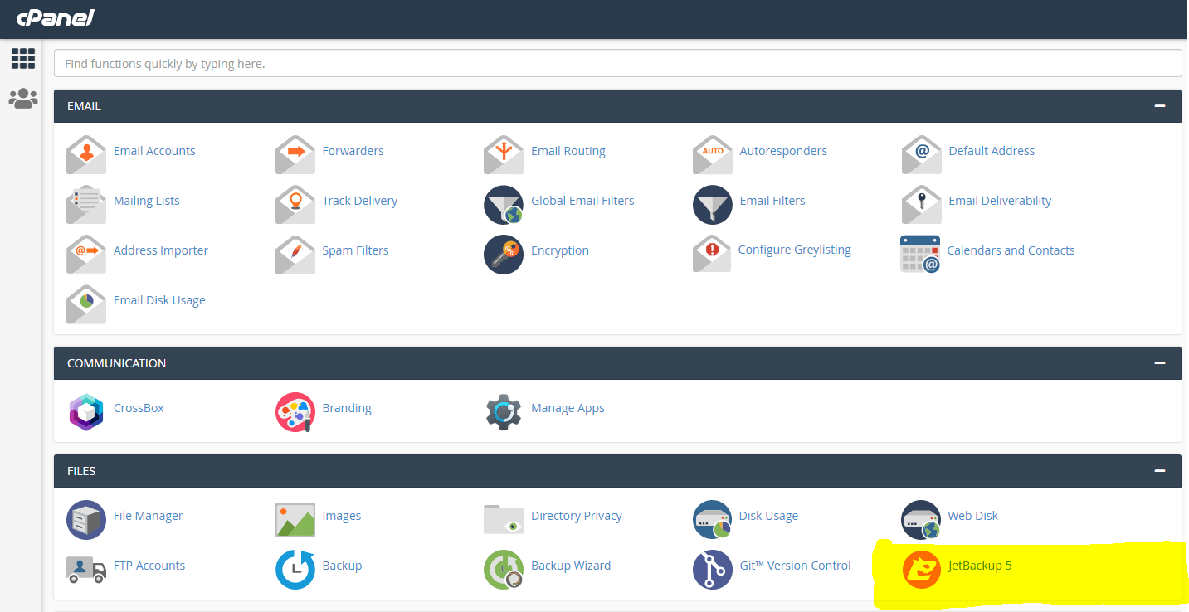Click the Images picture icon

[295, 520]
